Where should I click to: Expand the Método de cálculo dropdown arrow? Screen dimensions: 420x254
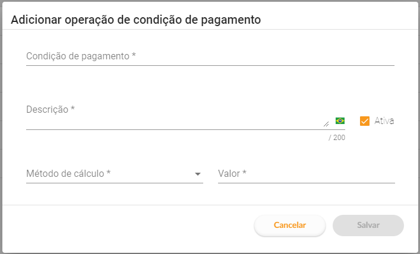tap(197, 174)
